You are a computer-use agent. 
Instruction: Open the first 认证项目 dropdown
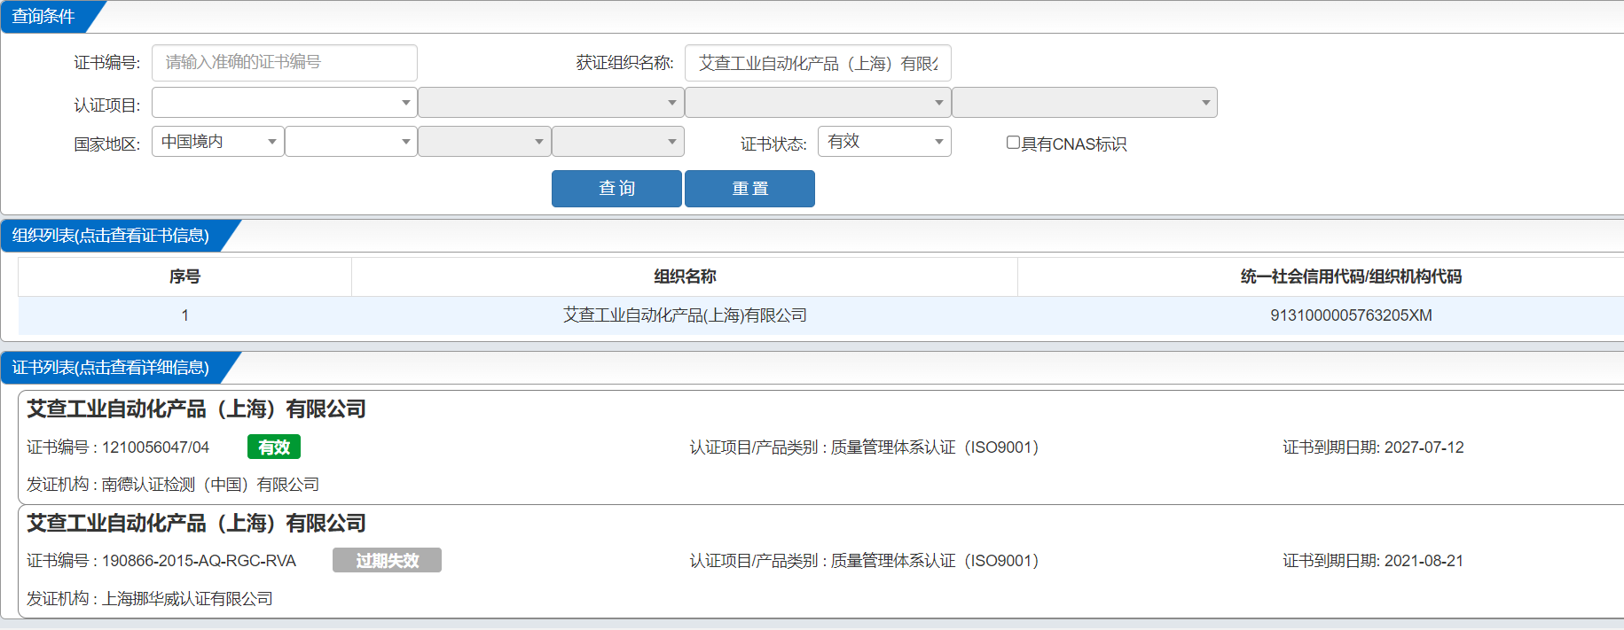tap(284, 103)
